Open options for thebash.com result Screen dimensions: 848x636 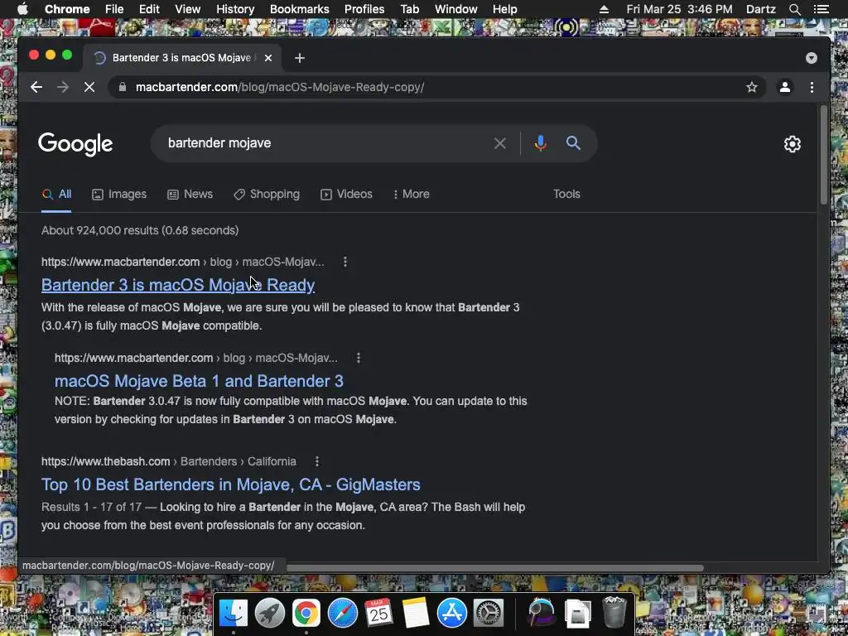click(317, 461)
